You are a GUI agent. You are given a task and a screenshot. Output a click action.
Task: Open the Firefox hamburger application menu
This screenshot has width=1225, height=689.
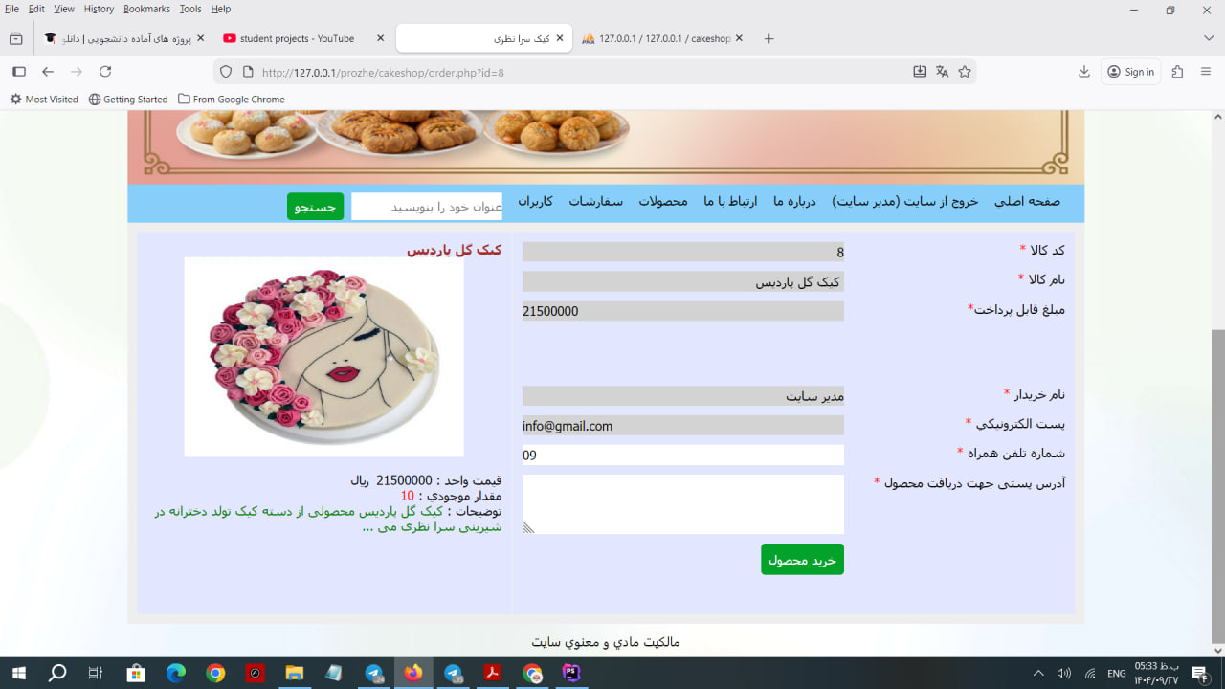1206,72
